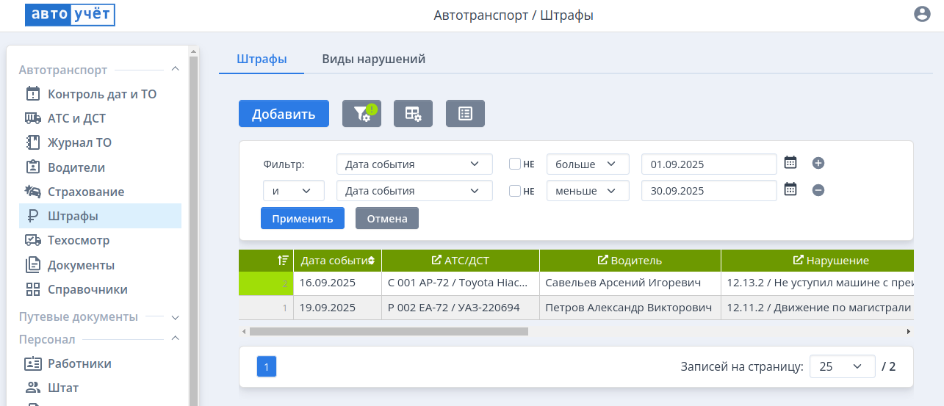
Task: Click the 01.09.2025 date input field
Action: (709, 164)
